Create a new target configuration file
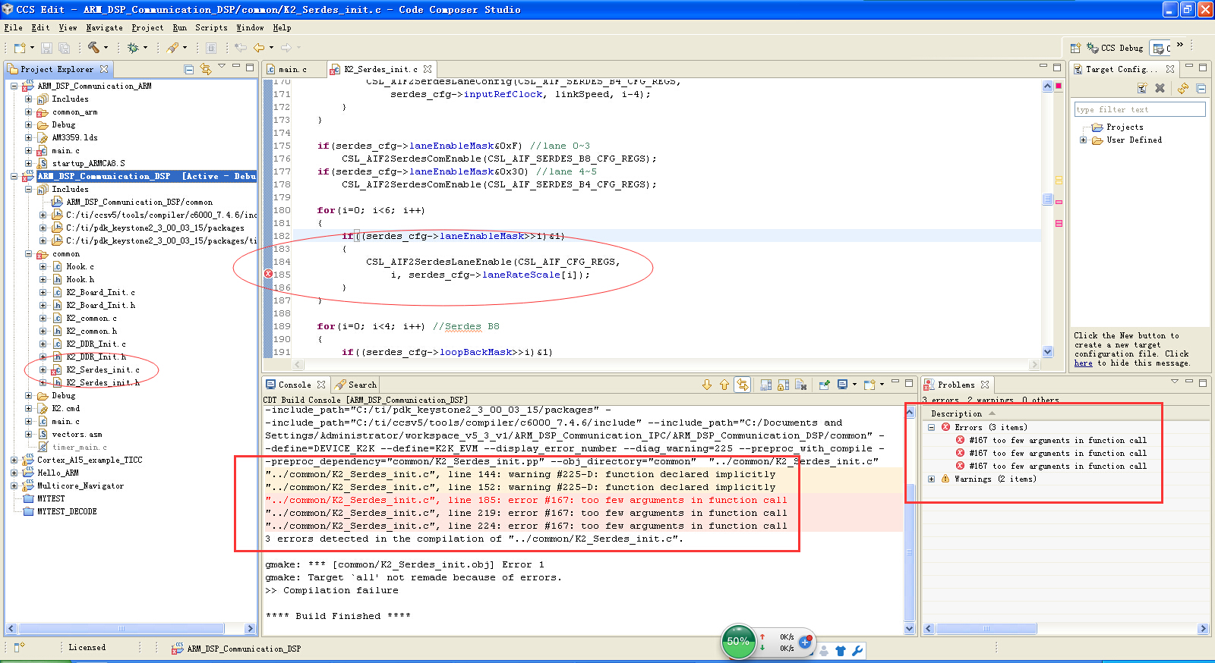 [1142, 88]
